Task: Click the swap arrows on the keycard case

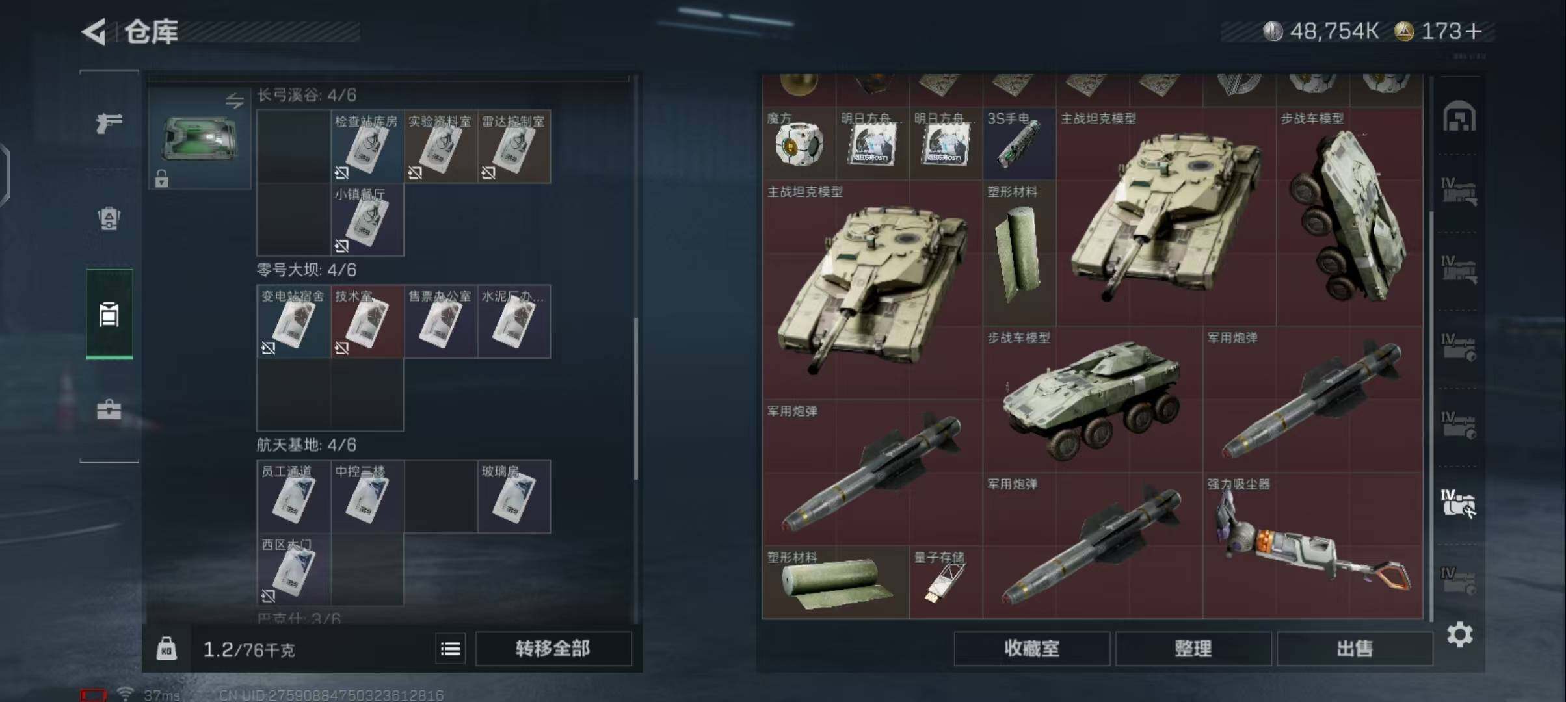Action: pyautogui.click(x=234, y=101)
